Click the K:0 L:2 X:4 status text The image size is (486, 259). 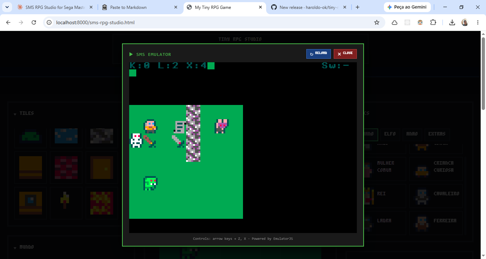click(168, 65)
